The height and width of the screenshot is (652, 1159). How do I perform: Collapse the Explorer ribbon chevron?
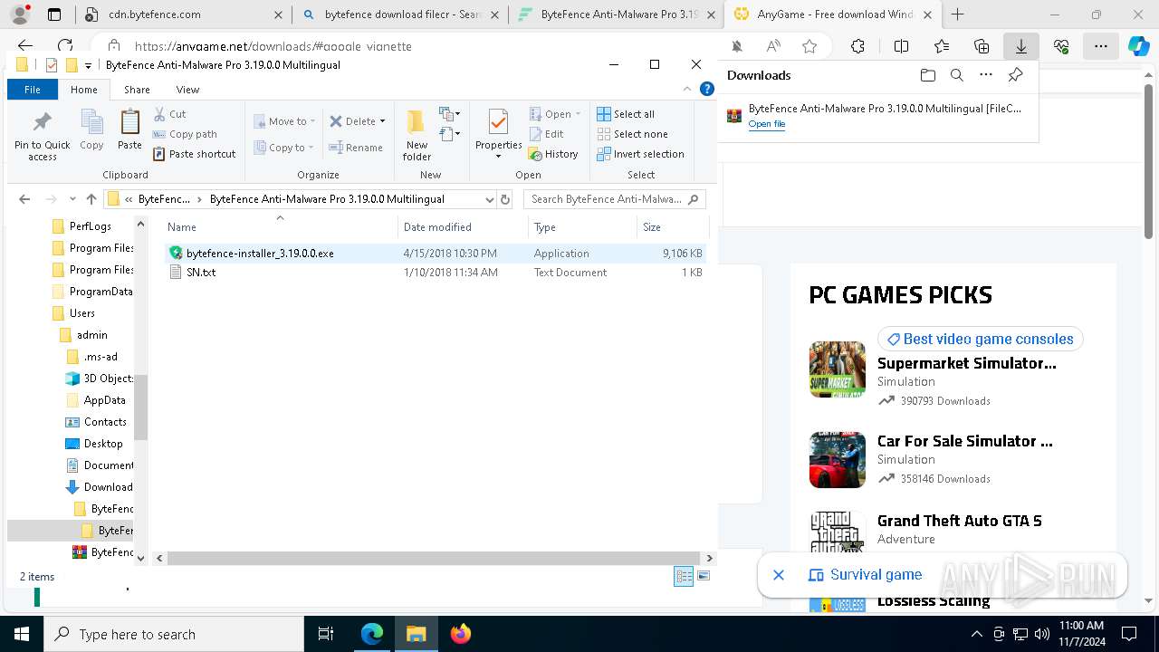coord(687,89)
